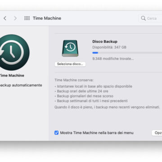Click the Seleziona disco button

tap(70, 64)
